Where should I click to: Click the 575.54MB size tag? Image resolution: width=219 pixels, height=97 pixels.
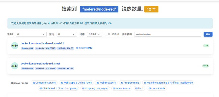(50, 69)
